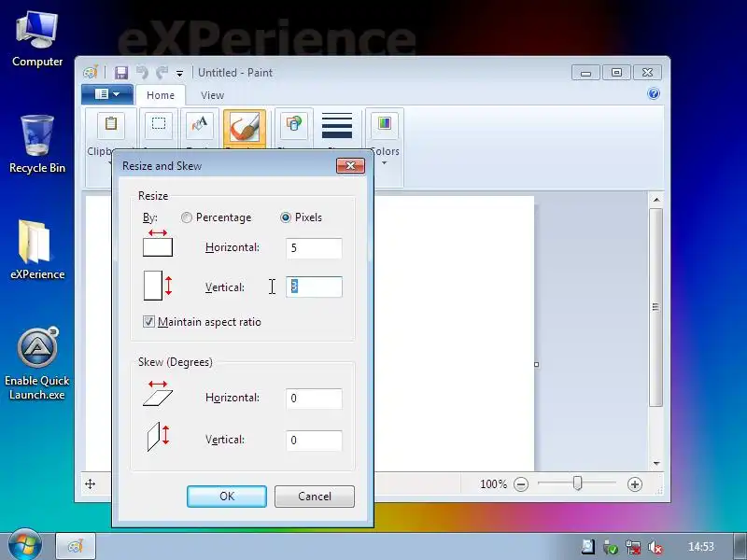This screenshot has height=560, width=747.
Task: Click the Select dashed rectangle icon
Action: pyautogui.click(x=159, y=124)
